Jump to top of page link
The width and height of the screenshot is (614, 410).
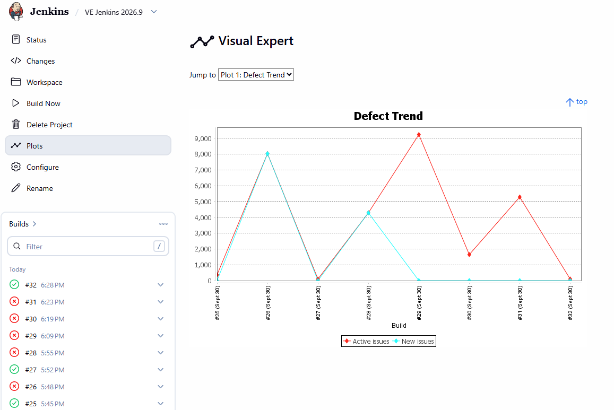[576, 102]
